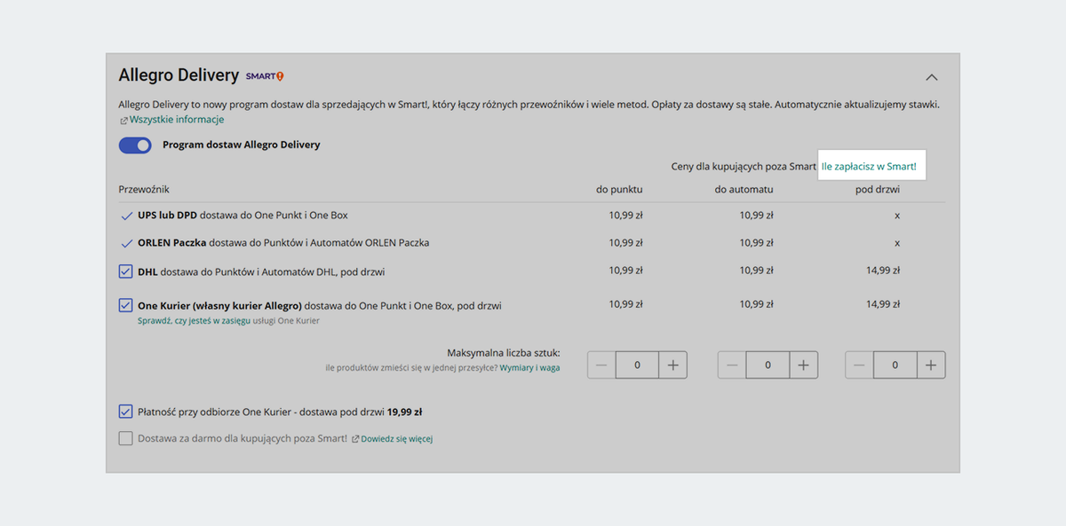
Task: Decrease the do automatu quantity with minus
Action: click(x=732, y=365)
